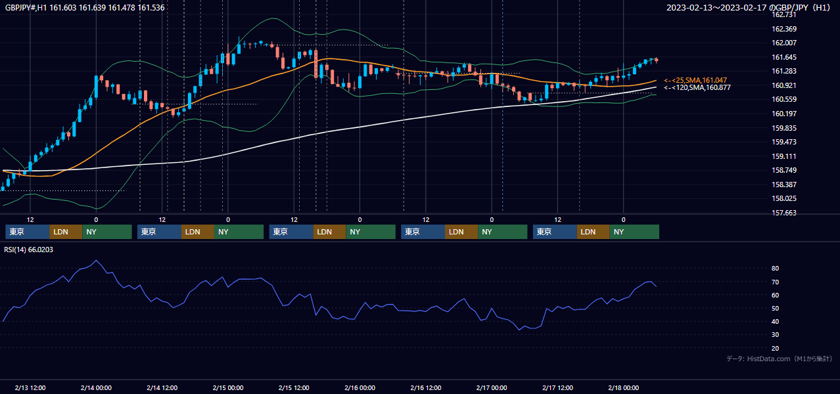The image size is (840, 394).
Task: Select the 2/15 12:00 date label
Action: (x=294, y=387)
